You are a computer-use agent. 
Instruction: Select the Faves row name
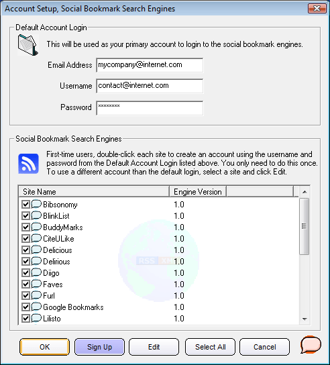[53, 284]
